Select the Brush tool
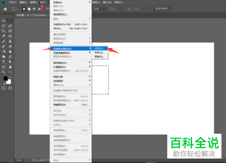This screenshot has height=163, width=226. tap(4, 41)
